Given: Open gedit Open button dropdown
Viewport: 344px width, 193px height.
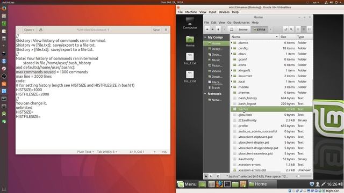Looking at the screenshot, I should (x=29, y=30).
